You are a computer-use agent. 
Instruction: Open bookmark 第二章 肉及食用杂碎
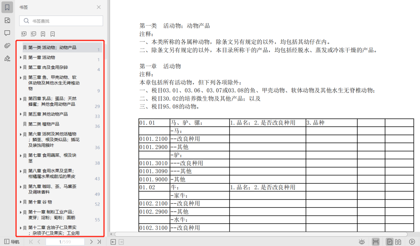click(48, 67)
